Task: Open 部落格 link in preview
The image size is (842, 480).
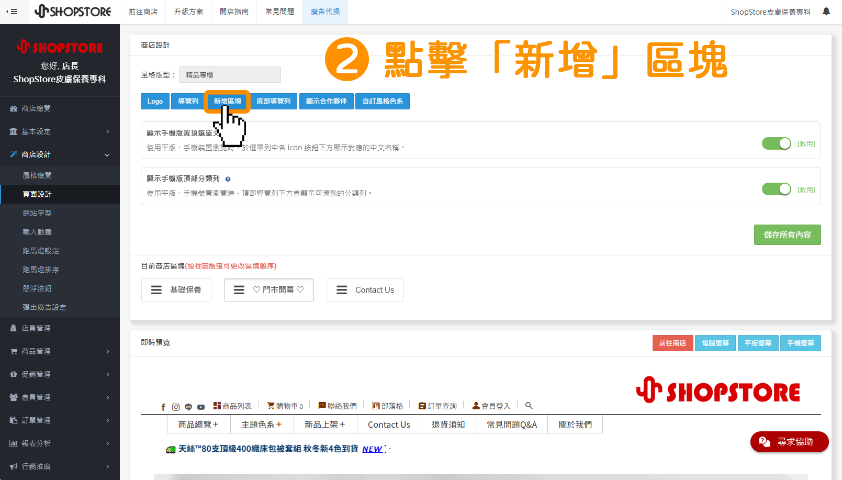Action: pos(388,406)
